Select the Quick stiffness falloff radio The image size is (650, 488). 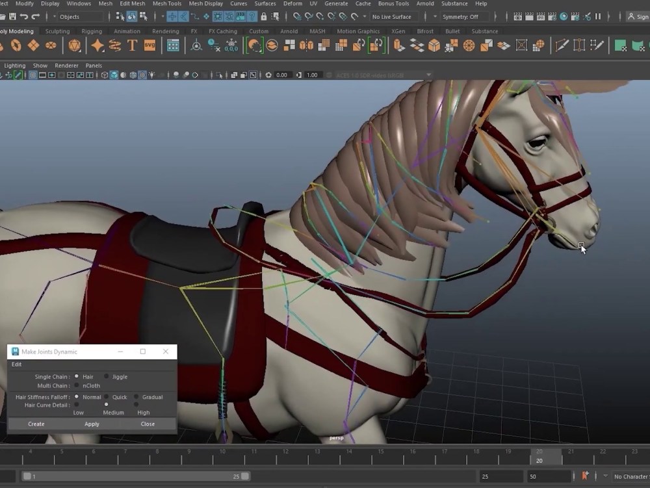click(x=107, y=396)
